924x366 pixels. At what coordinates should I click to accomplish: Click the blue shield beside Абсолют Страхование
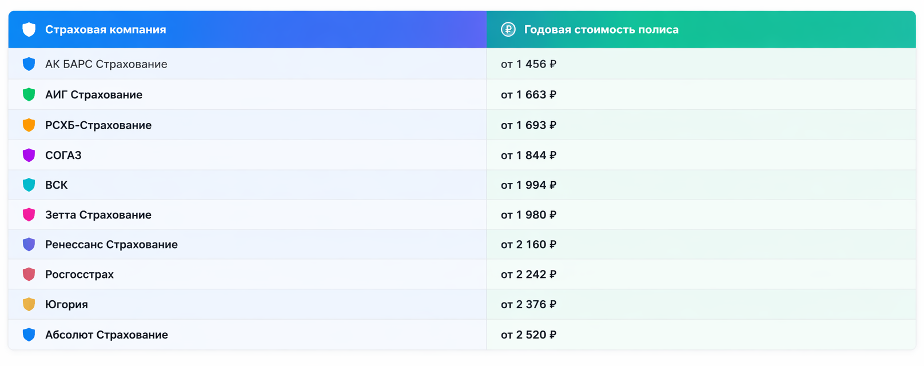click(x=29, y=335)
